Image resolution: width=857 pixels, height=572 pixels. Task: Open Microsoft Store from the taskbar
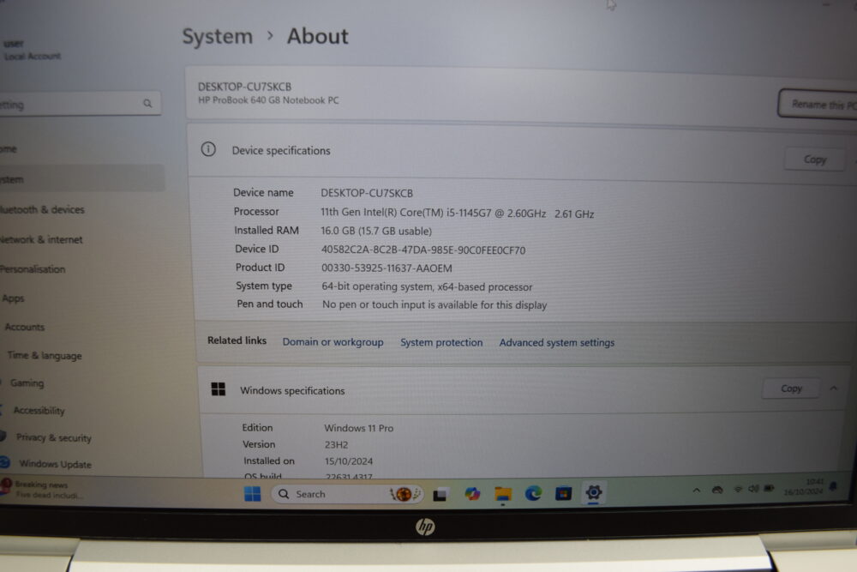(564, 493)
